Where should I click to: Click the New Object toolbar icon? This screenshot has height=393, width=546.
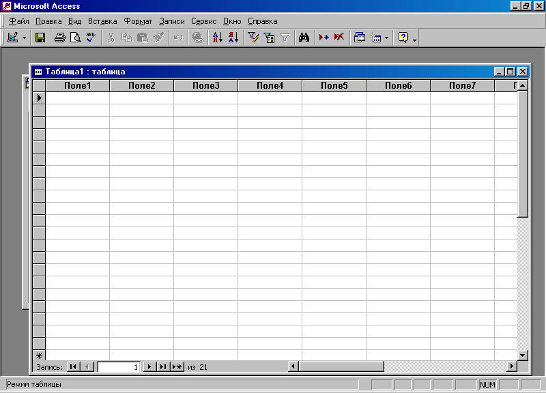point(375,38)
